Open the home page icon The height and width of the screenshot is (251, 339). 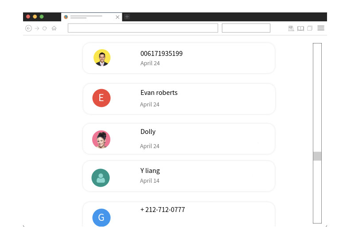tap(54, 28)
